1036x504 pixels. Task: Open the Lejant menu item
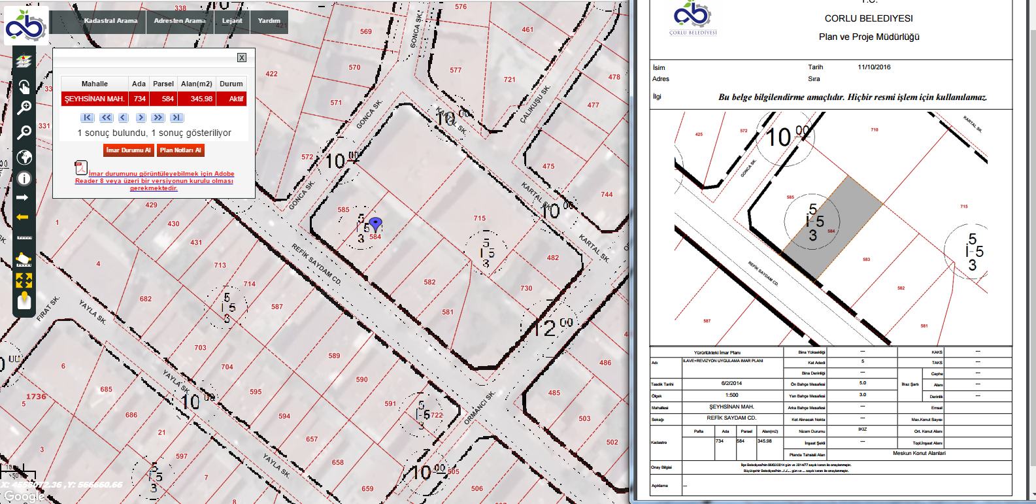tap(232, 21)
